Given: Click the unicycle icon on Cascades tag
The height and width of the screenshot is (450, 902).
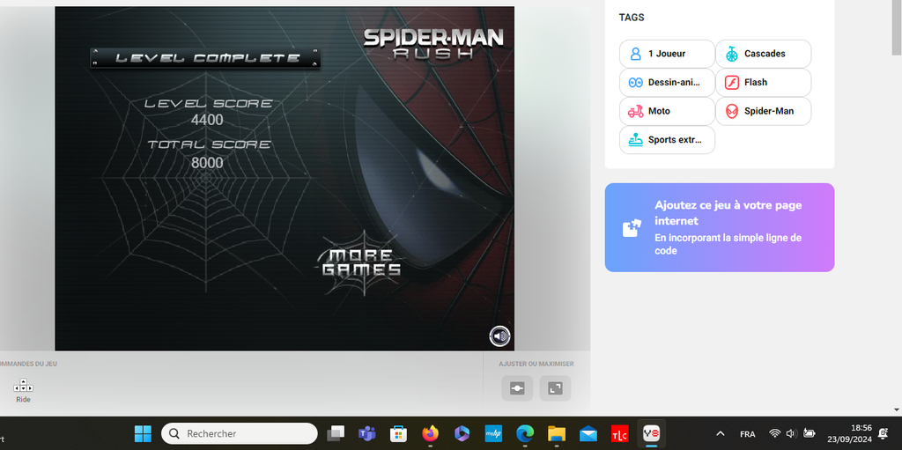Looking at the screenshot, I should coord(732,54).
